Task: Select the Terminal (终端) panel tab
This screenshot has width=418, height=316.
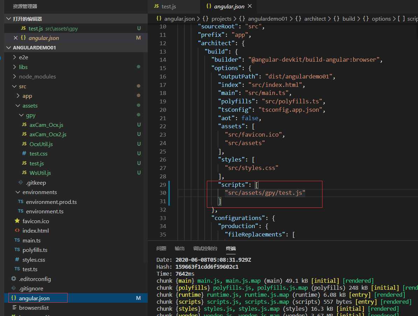Action: tap(231, 248)
